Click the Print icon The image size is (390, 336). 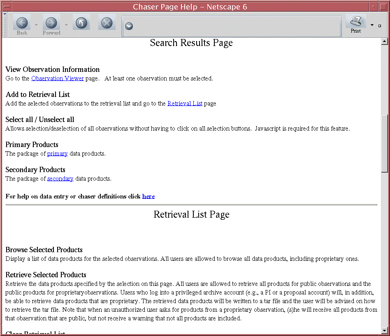click(x=355, y=24)
